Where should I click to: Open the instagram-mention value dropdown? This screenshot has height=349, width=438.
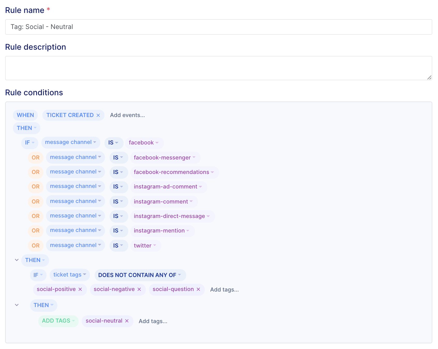click(x=162, y=231)
